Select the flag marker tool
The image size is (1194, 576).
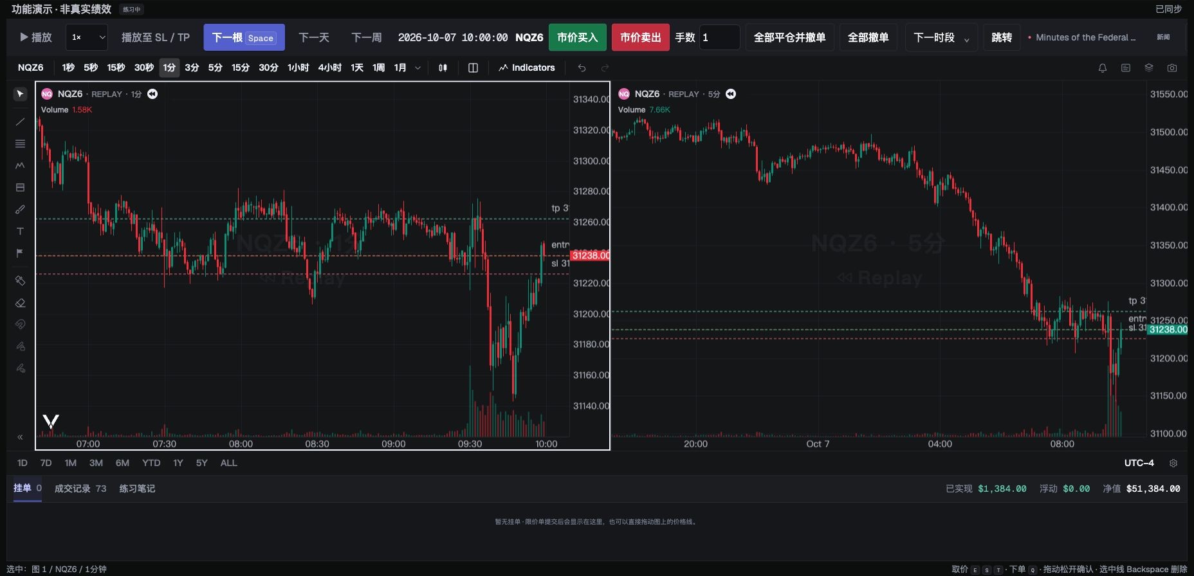click(20, 253)
